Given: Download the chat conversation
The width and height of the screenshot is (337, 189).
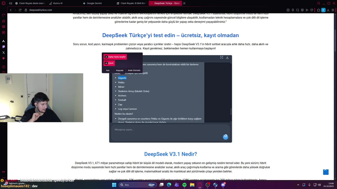Looking at the screenshot, I should click(x=227, y=57).
